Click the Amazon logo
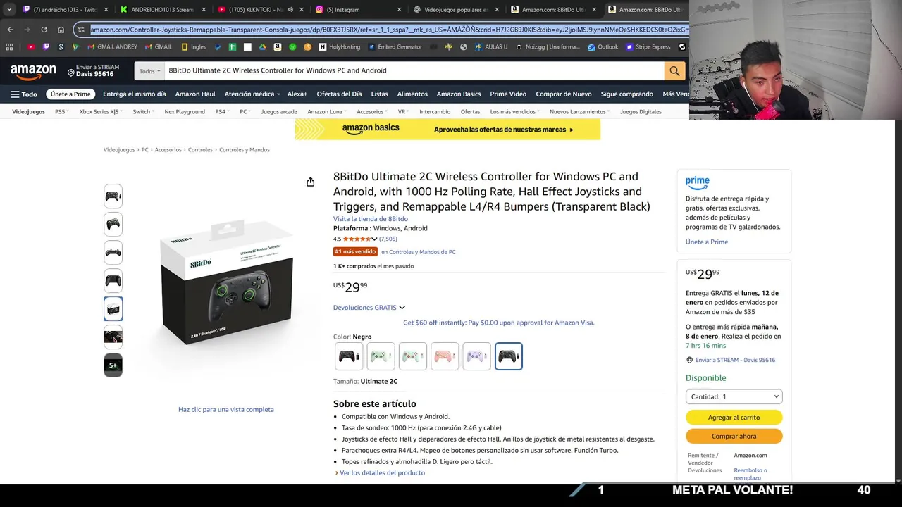Screen dimensions: 902x507 33,71
